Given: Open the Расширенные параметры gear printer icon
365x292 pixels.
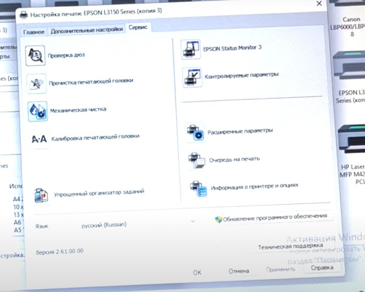Looking at the screenshot, I should (x=195, y=133).
